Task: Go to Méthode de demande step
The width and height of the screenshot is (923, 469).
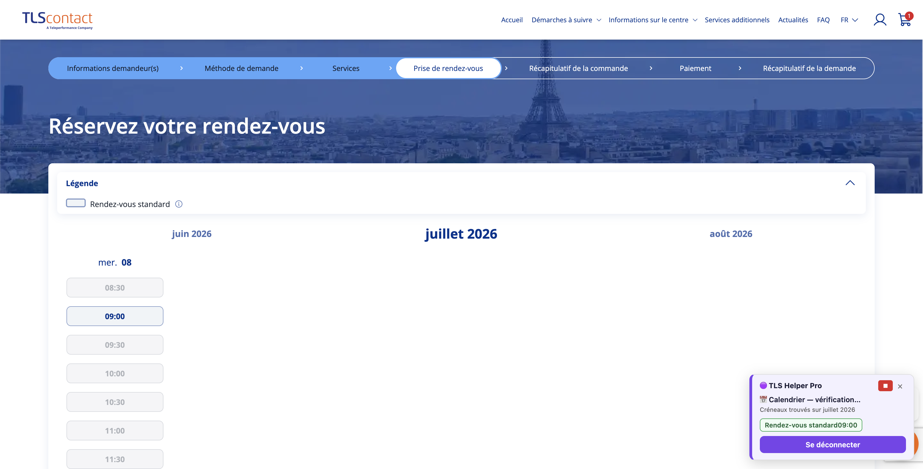Action: (241, 68)
